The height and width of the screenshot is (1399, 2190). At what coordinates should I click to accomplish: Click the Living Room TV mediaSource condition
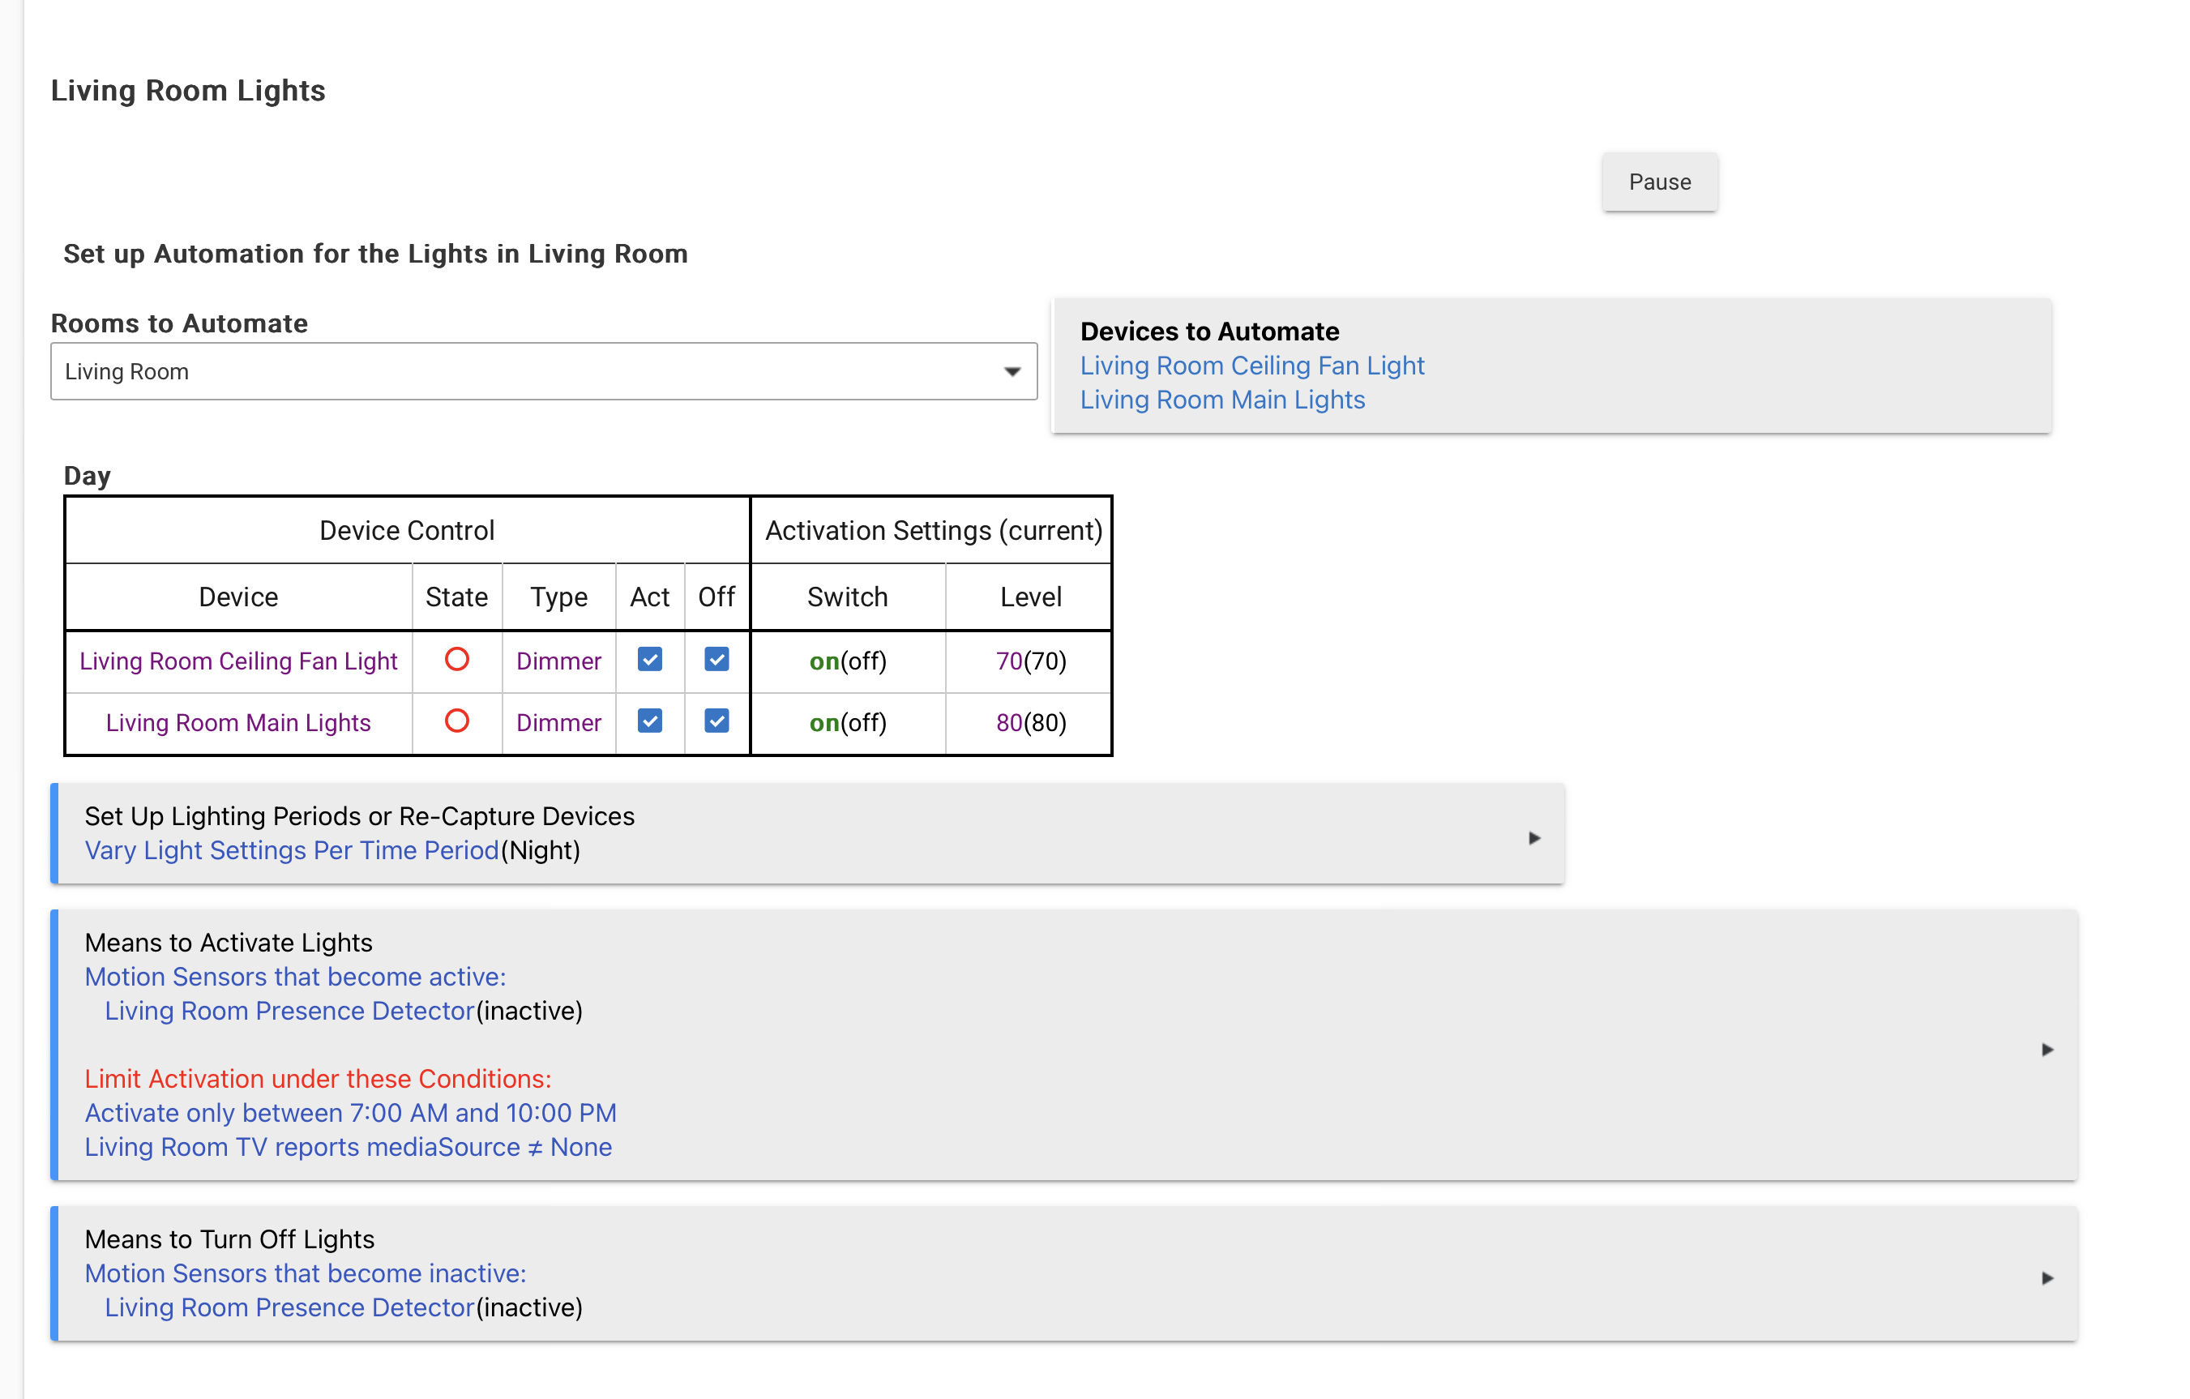point(348,1147)
